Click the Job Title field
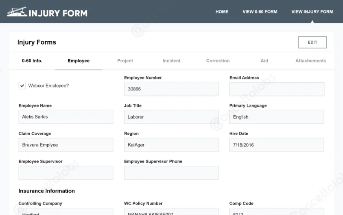 [x=171, y=117]
